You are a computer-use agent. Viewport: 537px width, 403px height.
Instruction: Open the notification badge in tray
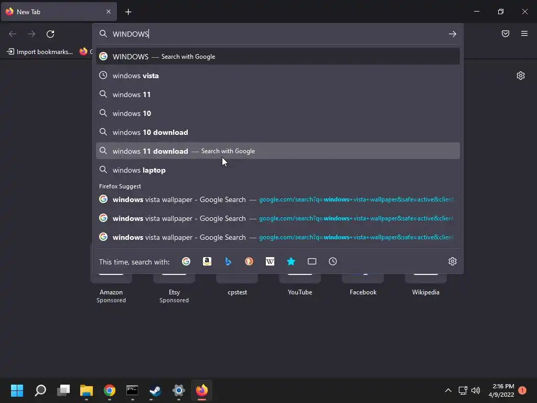[522, 390]
